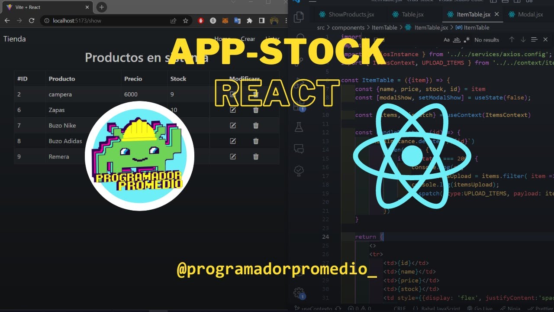
Task: Toggle Match Case in find widget
Action: pyautogui.click(x=447, y=40)
